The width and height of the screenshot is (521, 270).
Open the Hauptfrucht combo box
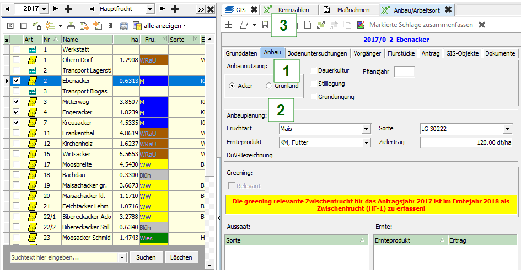pyautogui.click(x=151, y=9)
